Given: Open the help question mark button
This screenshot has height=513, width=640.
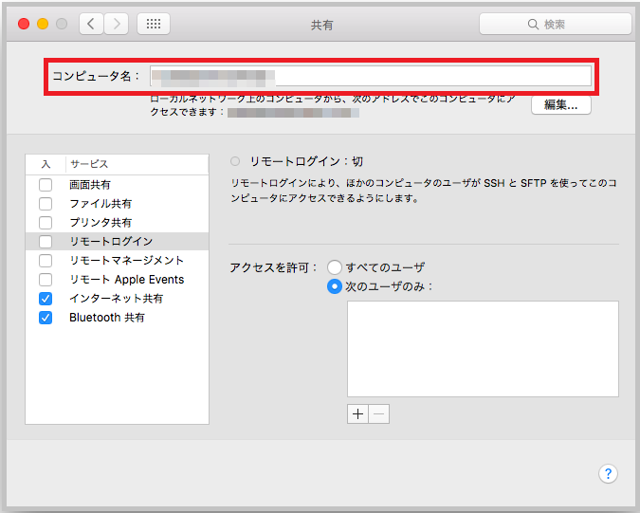Looking at the screenshot, I should pyautogui.click(x=609, y=473).
